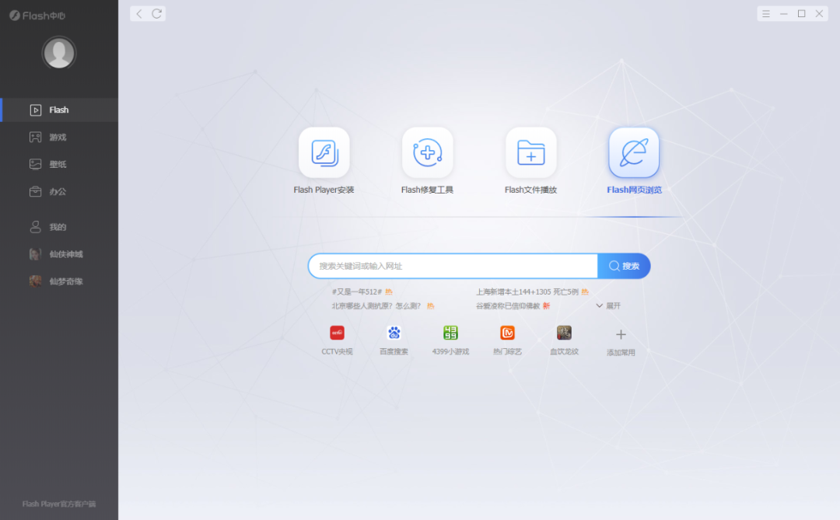The width and height of the screenshot is (840, 520).
Task: Switch to 办公 in the sidebar
Action: coord(59,191)
